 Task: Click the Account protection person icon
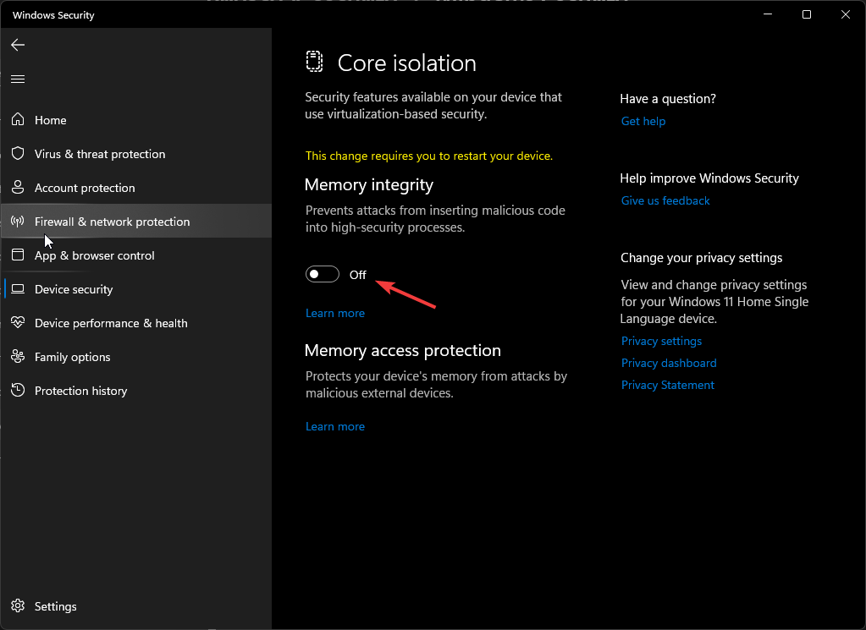(x=18, y=187)
